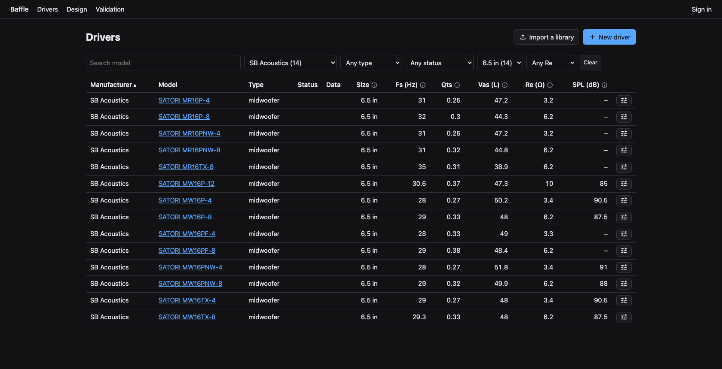Open the SATORI MW16PF-4 model link
The height and width of the screenshot is (369, 722).
coord(187,234)
